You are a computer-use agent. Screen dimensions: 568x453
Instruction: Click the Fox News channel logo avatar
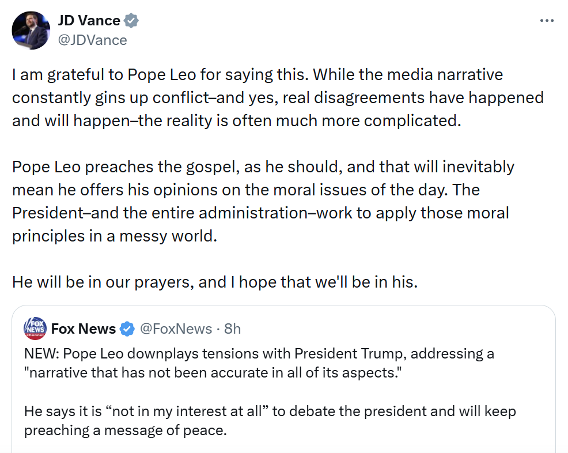click(x=35, y=329)
